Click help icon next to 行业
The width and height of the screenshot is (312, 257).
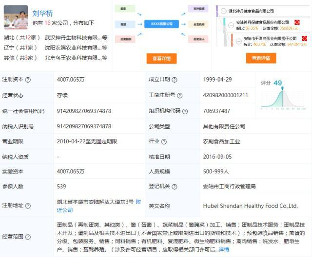[164, 141]
